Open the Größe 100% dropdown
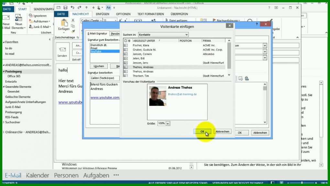Viewport: 330px width, 186px height. 168,123
